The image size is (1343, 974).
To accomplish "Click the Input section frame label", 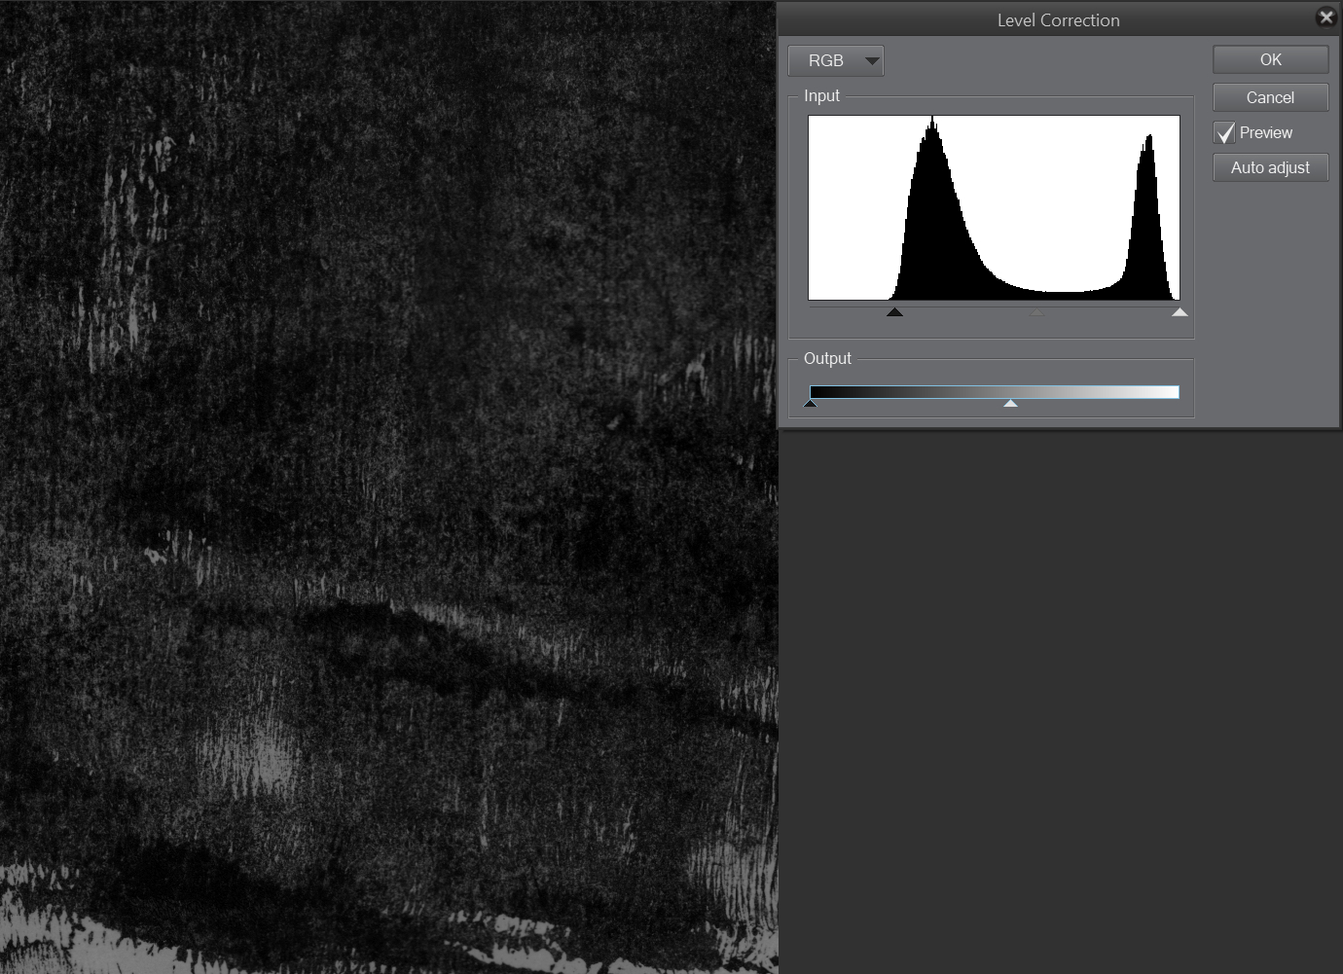I will pyautogui.click(x=822, y=95).
